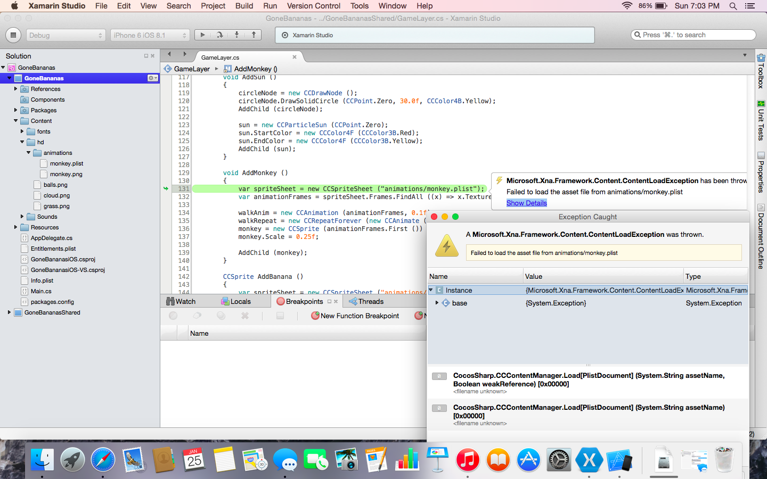The image size is (767, 479).
Task: Expand the Resources folder
Action: (x=16, y=227)
